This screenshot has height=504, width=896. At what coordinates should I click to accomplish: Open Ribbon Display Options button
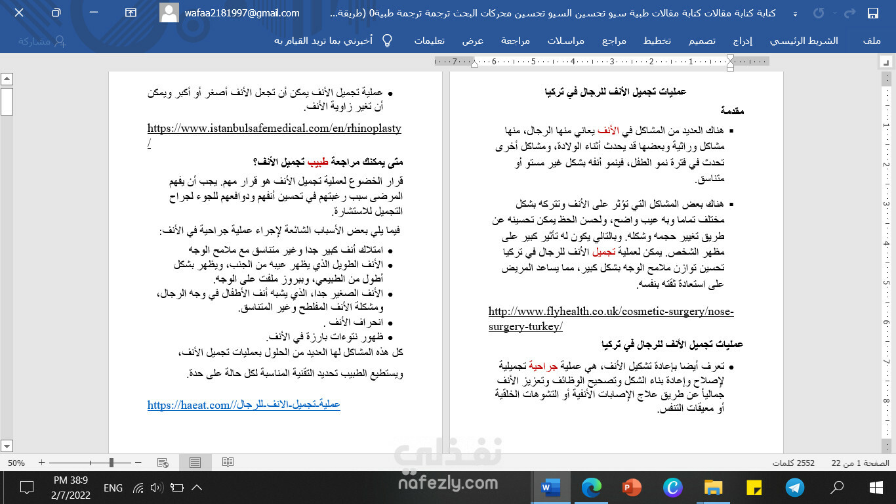[x=131, y=13]
